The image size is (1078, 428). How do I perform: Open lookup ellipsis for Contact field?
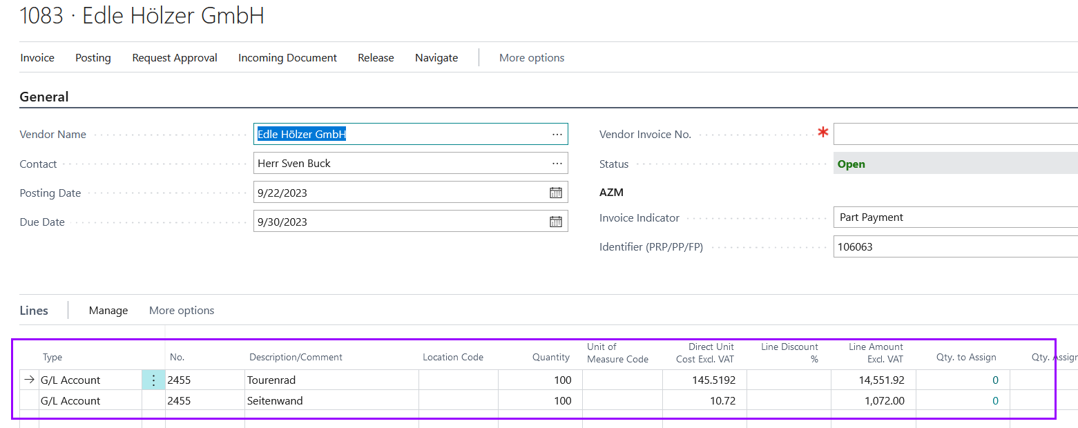(x=557, y=164)
